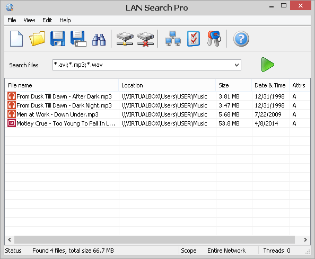This screenshot has width=315, height=259.
Task: Open results with the yellow folder icon
Action: 37,39
